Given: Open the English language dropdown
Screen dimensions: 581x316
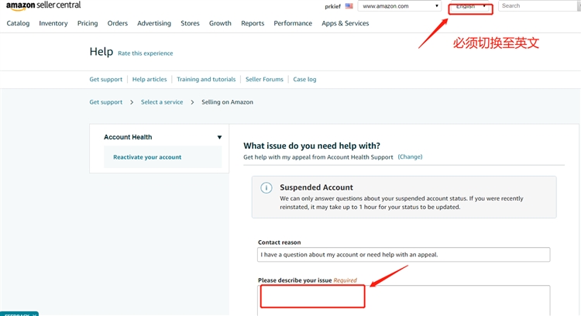Looking at the screenshot, I should click(471, 6).
